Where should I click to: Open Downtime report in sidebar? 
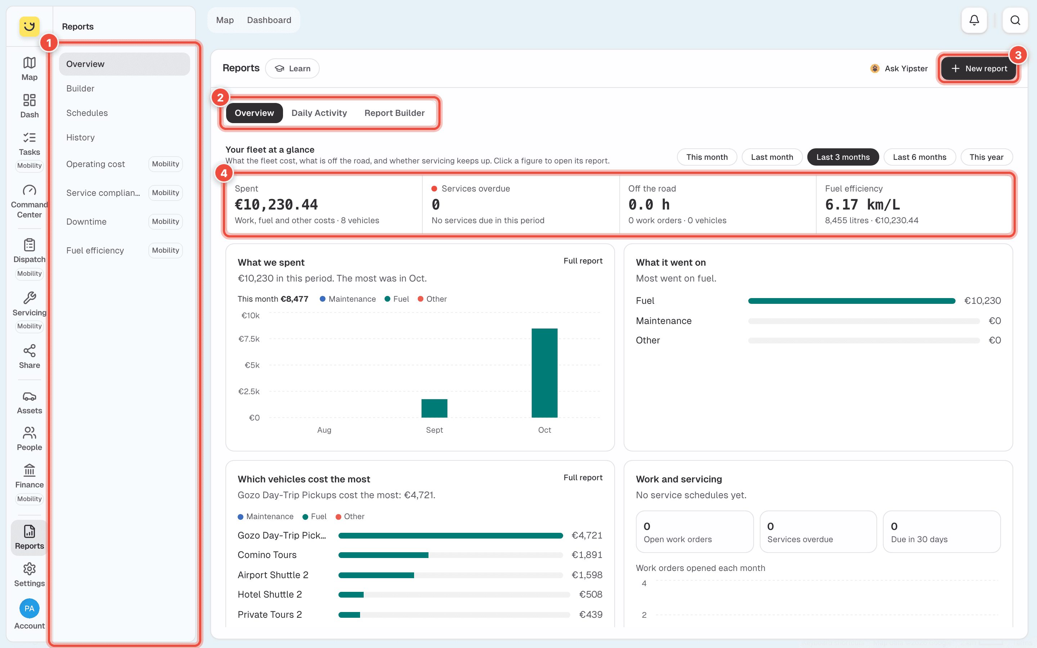tap(124, 221)
